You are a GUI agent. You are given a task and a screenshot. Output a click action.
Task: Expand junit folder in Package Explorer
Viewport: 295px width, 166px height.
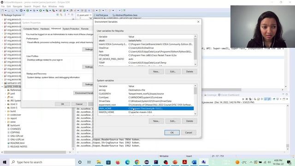[6, 94]
